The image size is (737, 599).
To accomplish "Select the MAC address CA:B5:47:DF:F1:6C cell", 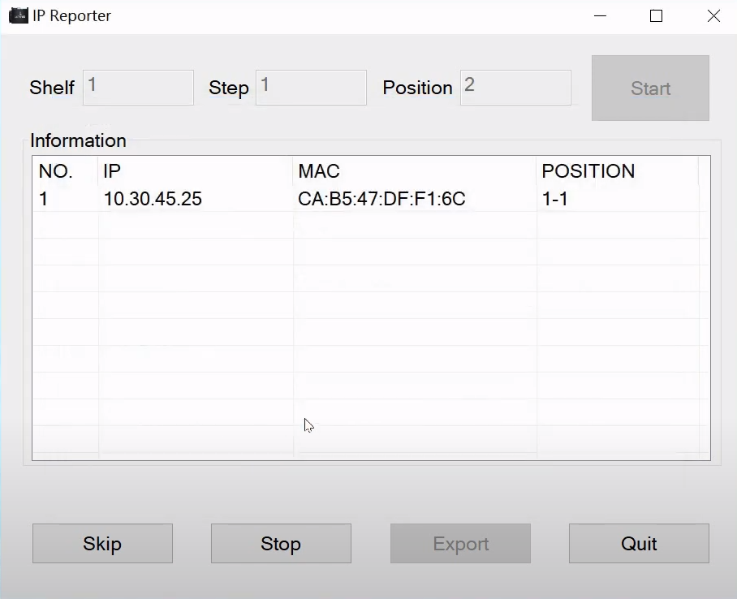I will click(x=381, y=199).
